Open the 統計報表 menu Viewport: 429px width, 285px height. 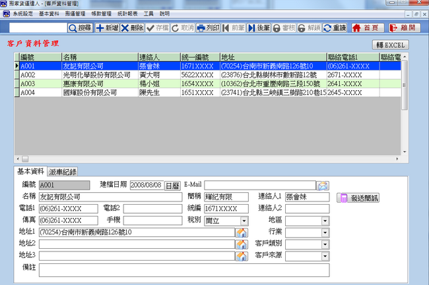click(127, 14)
